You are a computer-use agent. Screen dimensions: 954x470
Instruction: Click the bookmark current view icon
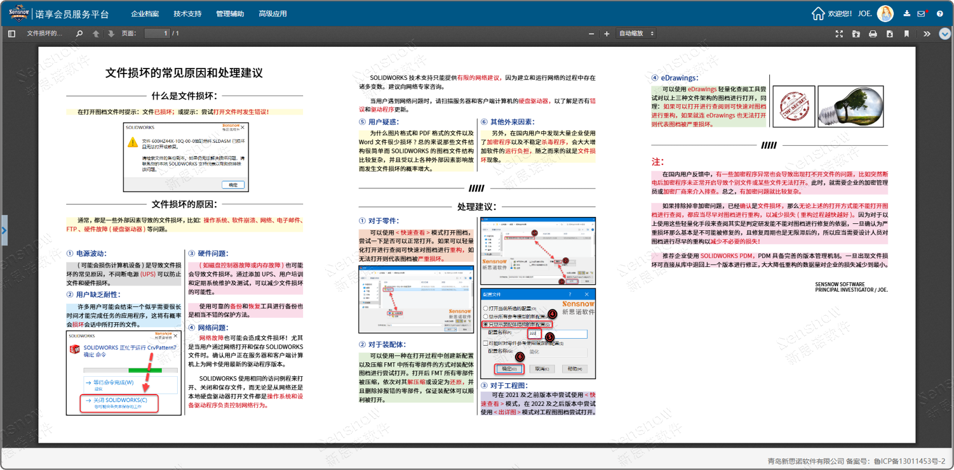[x=906, y=34]
